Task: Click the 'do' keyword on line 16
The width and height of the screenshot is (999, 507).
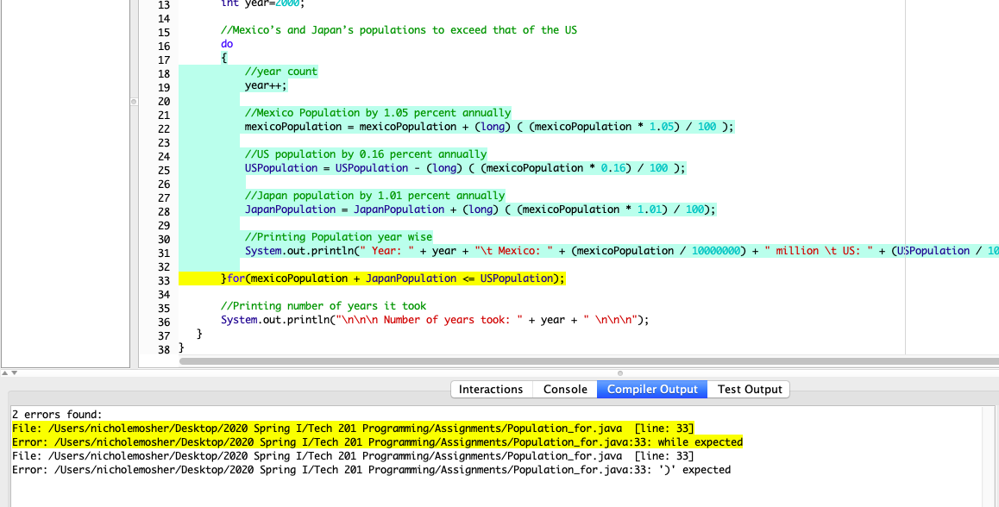Action: click(x=227, y=44)
